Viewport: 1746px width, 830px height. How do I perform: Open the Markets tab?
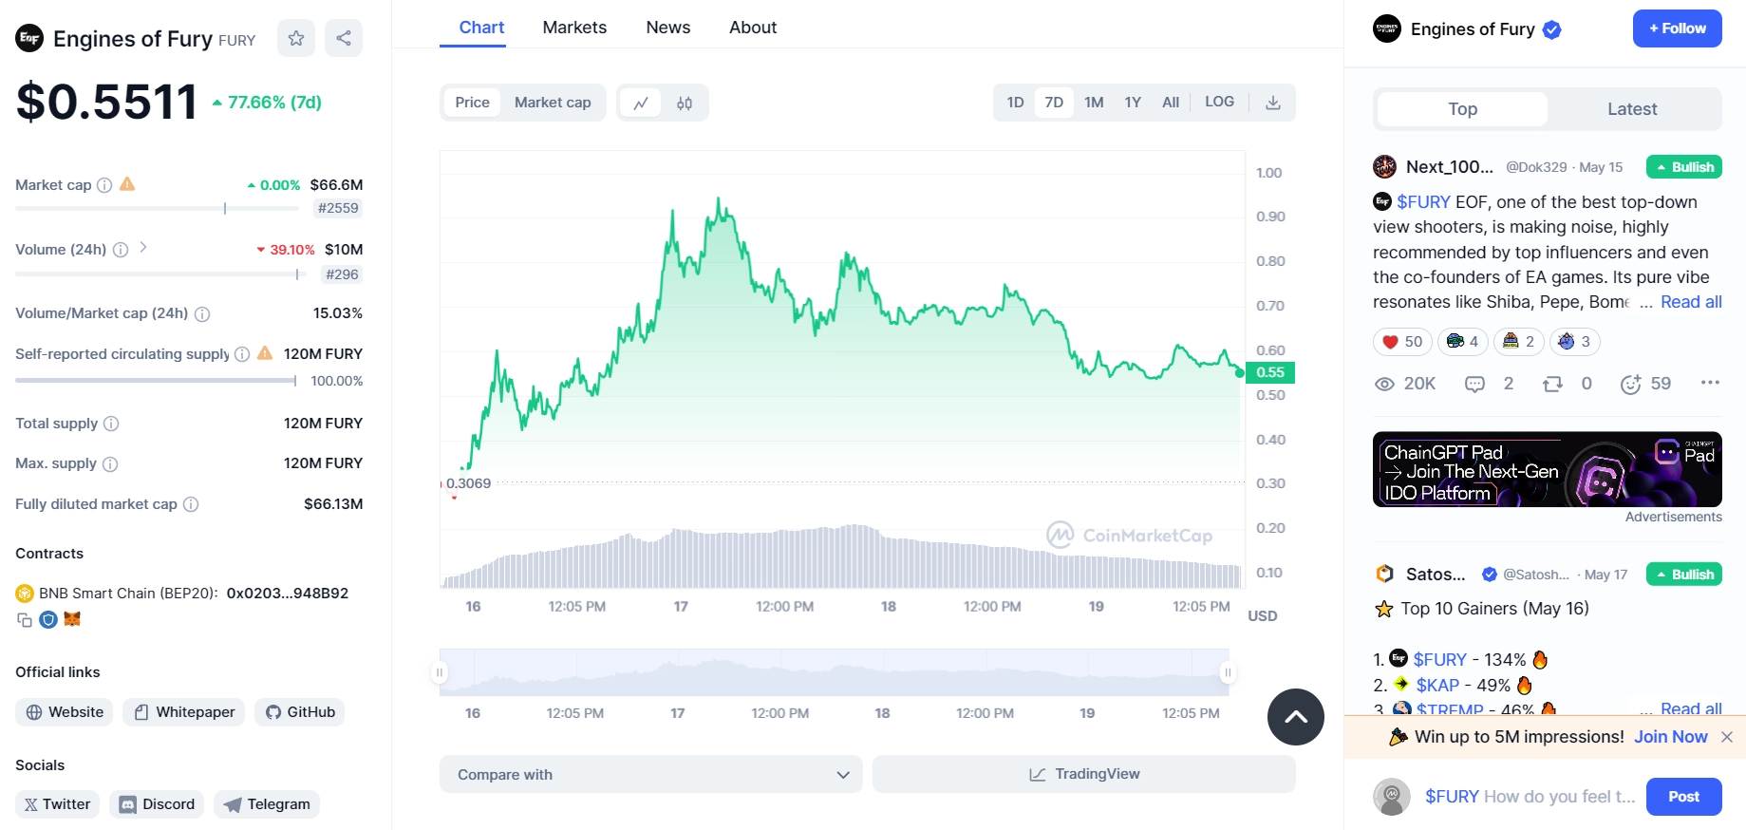tap(574, 28)
